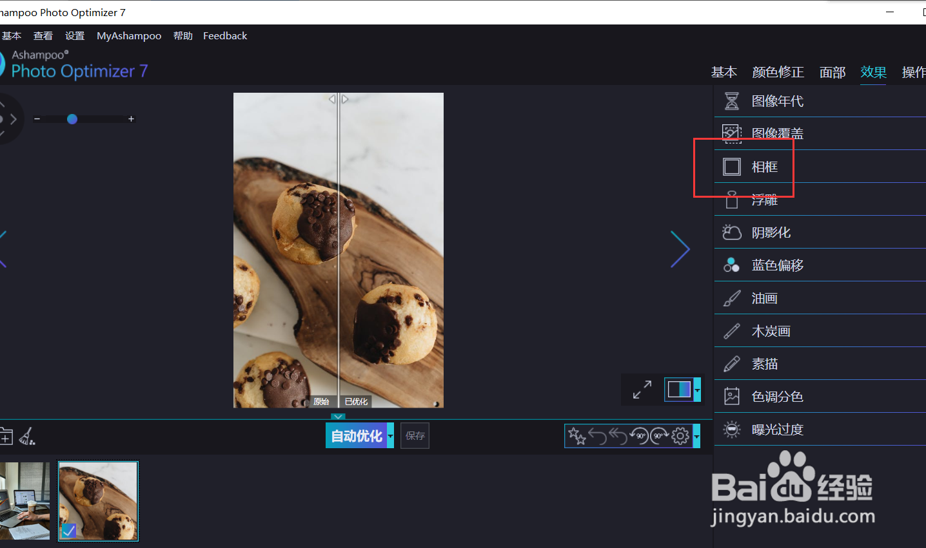Click the favorites stars icon in toolbar
The width and height of the screenshot is (926, 548).
click(577, 437)
